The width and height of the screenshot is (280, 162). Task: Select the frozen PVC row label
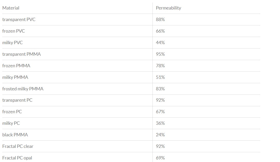point(14,31)
